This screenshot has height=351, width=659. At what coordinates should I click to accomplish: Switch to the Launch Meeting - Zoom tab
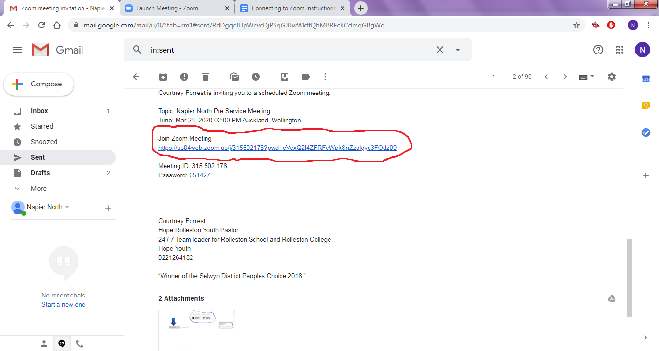click(x=177, y=8)
